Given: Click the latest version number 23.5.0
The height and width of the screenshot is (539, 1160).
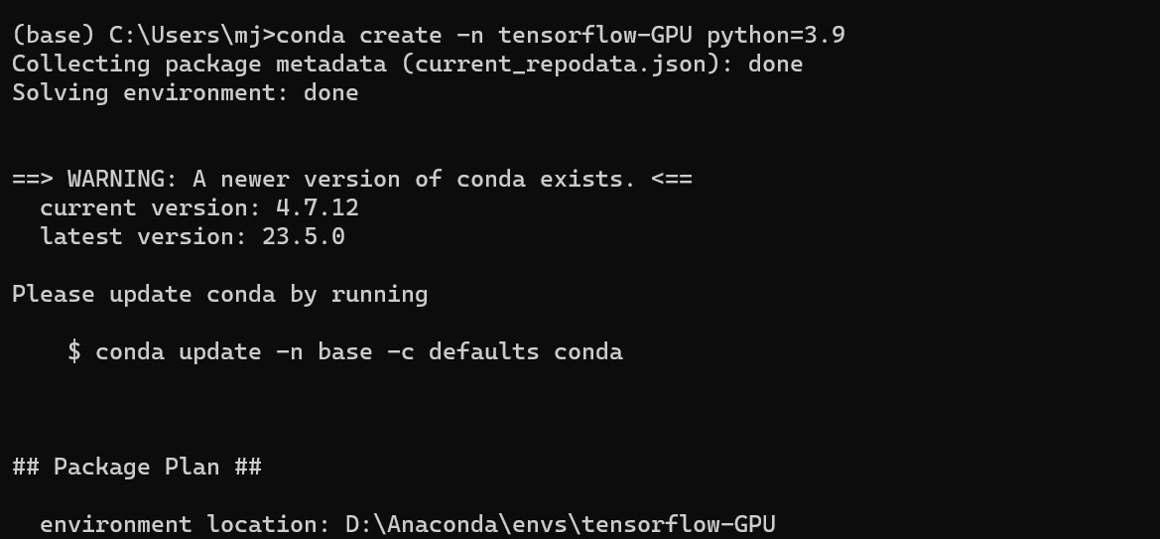Looking at the screenshot, I should pos(304,237).
